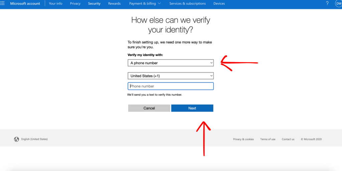The width and height of the screenshot is (342, 171).
Task: Switch to the Security tab
Action: 94,4
